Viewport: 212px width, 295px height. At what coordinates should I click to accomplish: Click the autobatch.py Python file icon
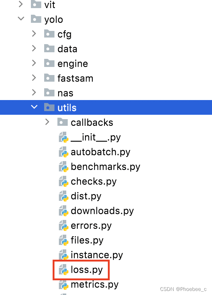pyautogui.click(x=64, y=152)
